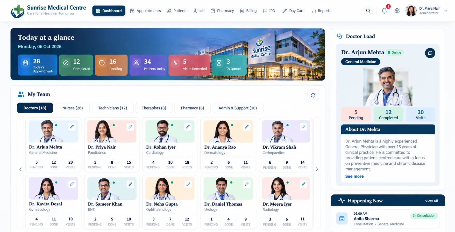Open the Reports section
This screenshot has height=232, width=455.
322,11
